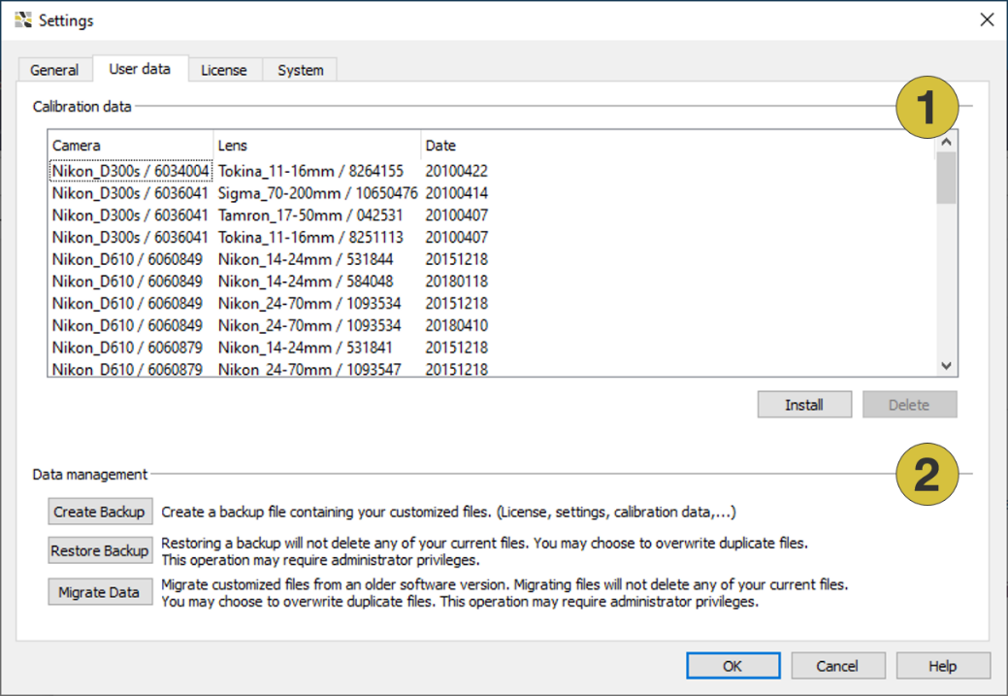Open Help for settings
Viewport: 1008px width, 696px height.
(x=942, y=666)
